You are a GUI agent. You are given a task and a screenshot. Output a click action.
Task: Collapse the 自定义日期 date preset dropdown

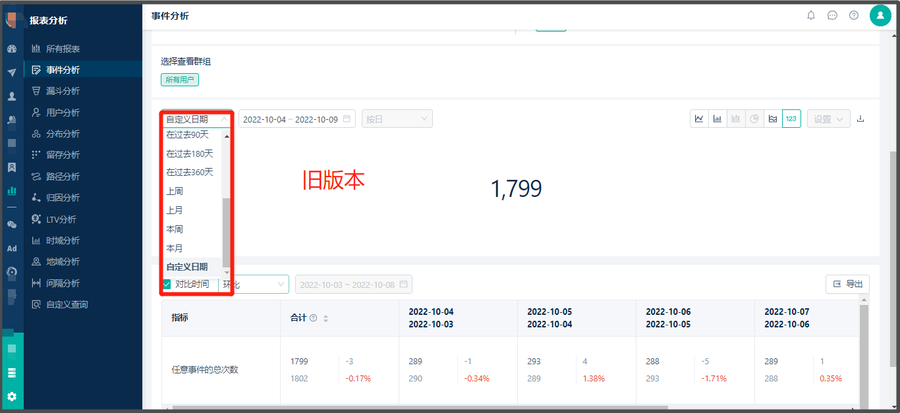click(197, 119)
